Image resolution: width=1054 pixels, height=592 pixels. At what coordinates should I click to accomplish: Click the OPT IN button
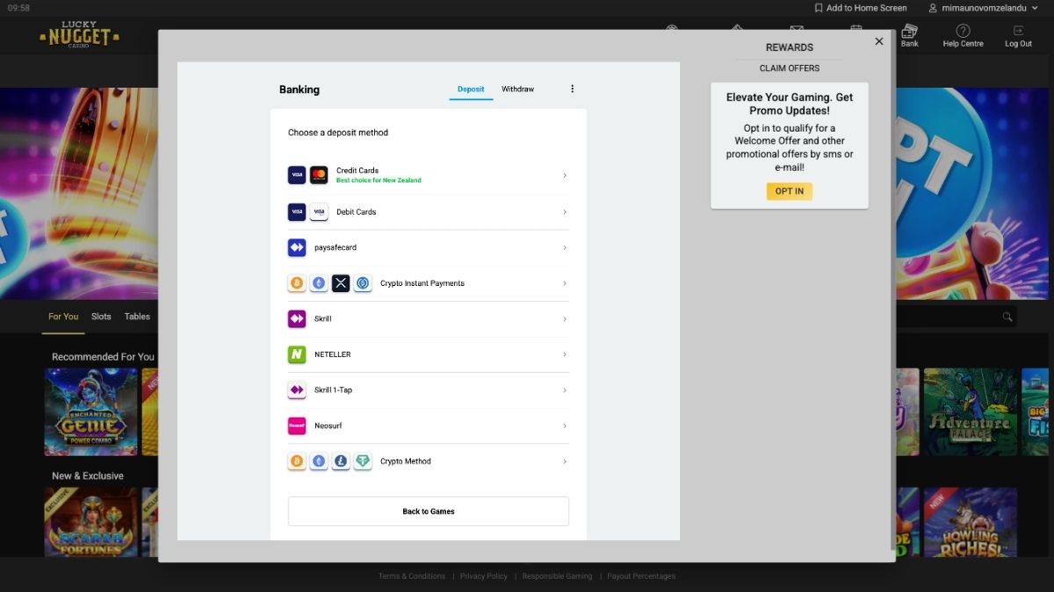[x=790, y=191]
